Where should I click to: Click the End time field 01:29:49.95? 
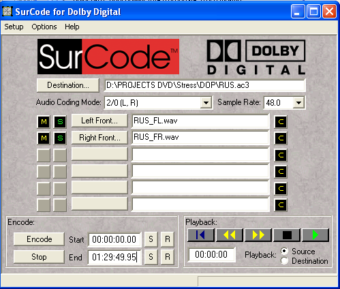point(114,257)
